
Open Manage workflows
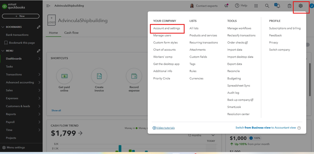coord(239,28)
